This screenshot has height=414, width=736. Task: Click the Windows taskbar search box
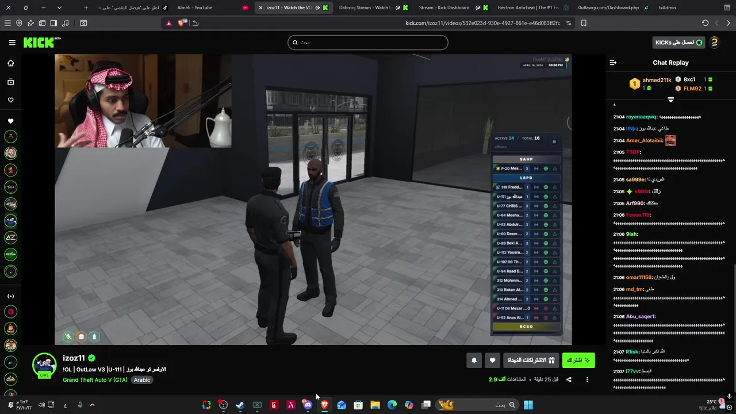point(477,405)
